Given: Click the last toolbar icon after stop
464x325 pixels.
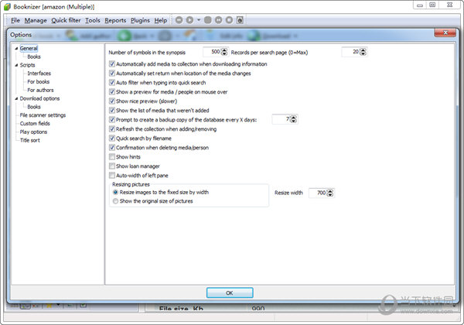Looking at the screenshot, I should pos(240,20).
